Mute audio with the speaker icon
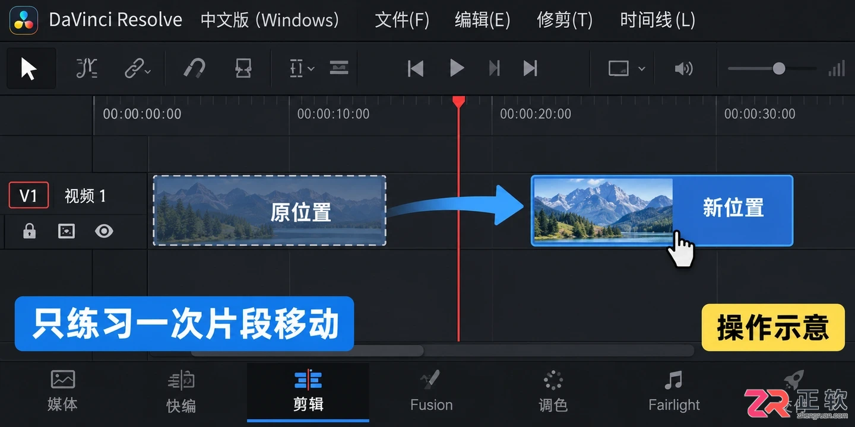 683,69
